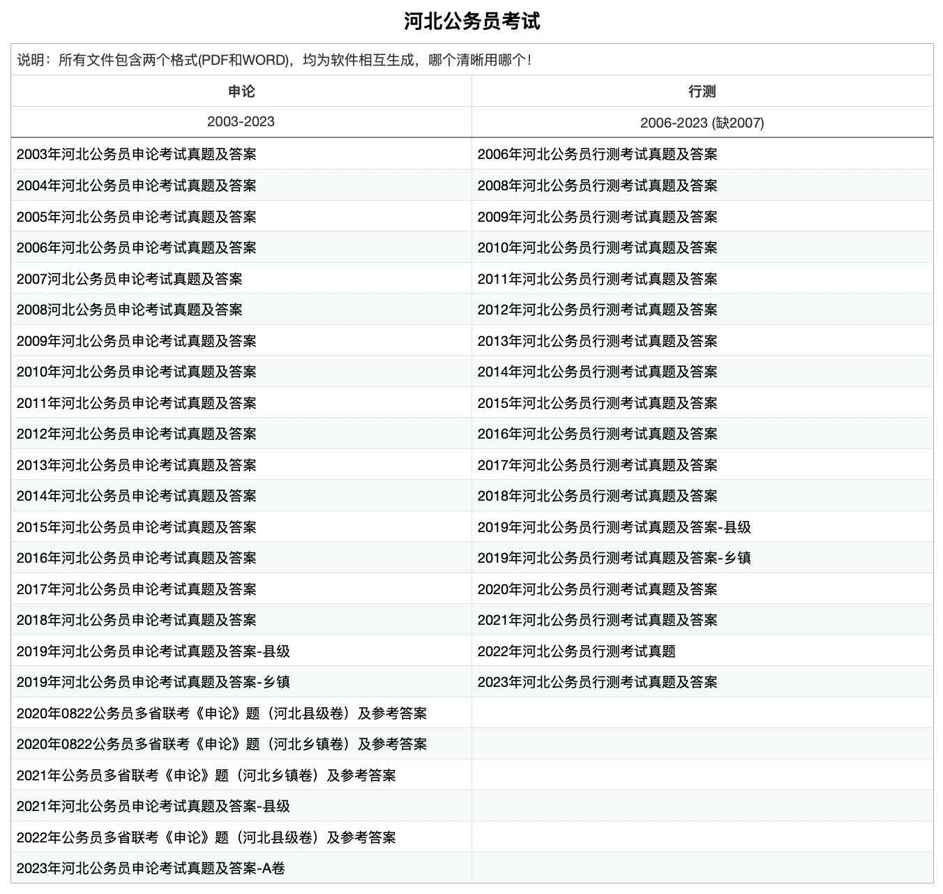Screen dimensions: 943x894
Task: Open 2020年0822申论河北县级卷 link
Action: [221, 713]
